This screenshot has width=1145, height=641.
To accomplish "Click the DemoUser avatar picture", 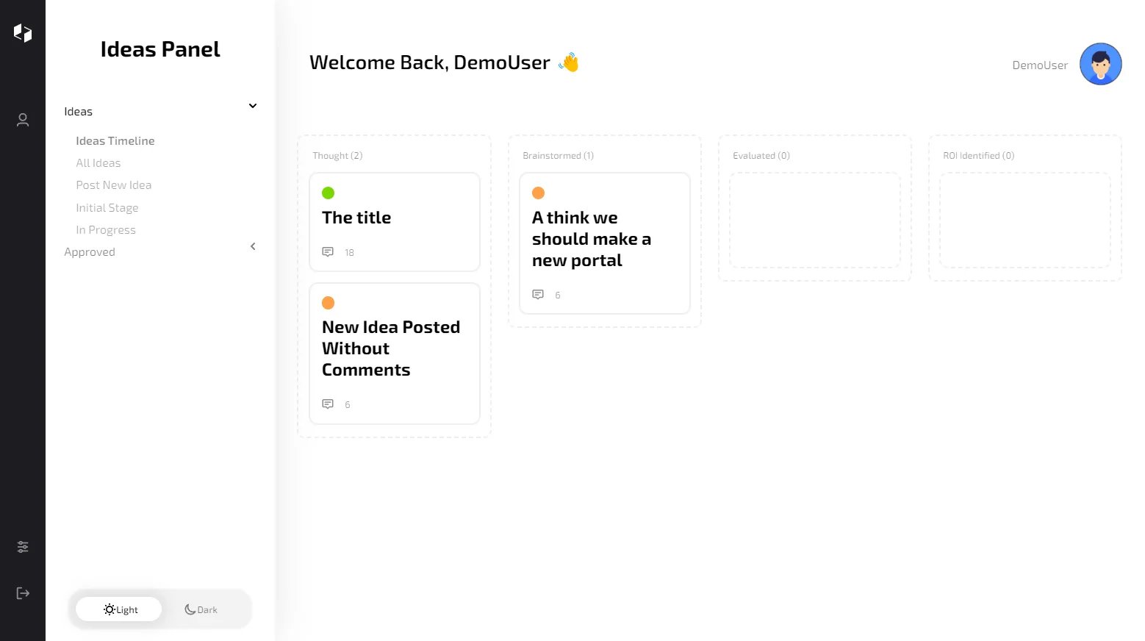I will pos(1100,64).
